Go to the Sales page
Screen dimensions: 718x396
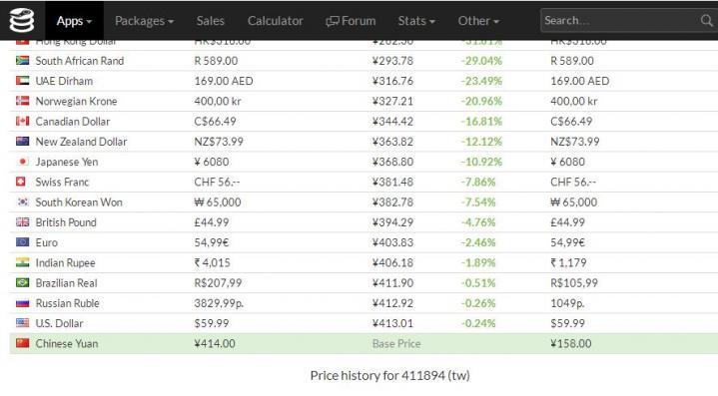click(x=210, y=21)
